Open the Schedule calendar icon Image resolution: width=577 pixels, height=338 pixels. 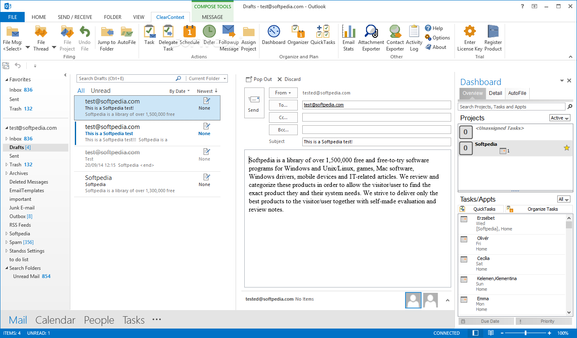coord(190,35)
